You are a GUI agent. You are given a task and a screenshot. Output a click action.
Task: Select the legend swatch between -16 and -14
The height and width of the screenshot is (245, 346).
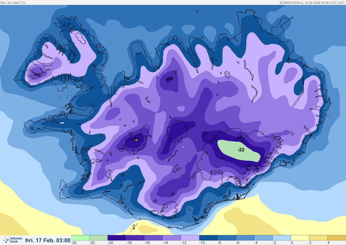(153, 238)
